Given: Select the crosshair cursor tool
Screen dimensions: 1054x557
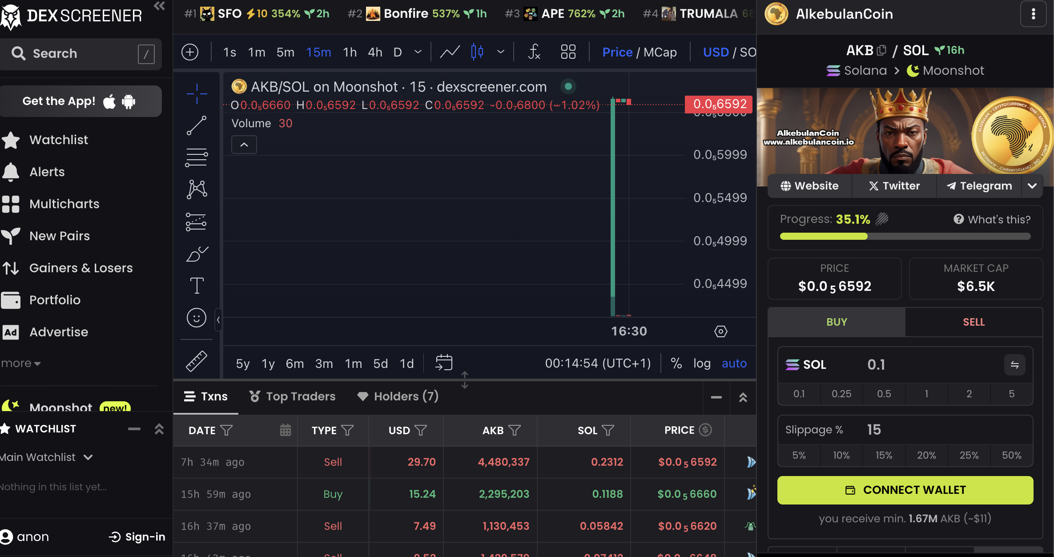Looking at the screenshot, I should [x=197, y=93].
